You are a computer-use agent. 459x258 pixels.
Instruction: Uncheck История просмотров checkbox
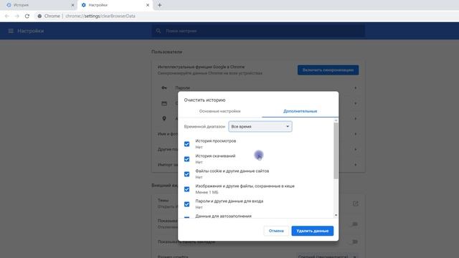[186, 144]
